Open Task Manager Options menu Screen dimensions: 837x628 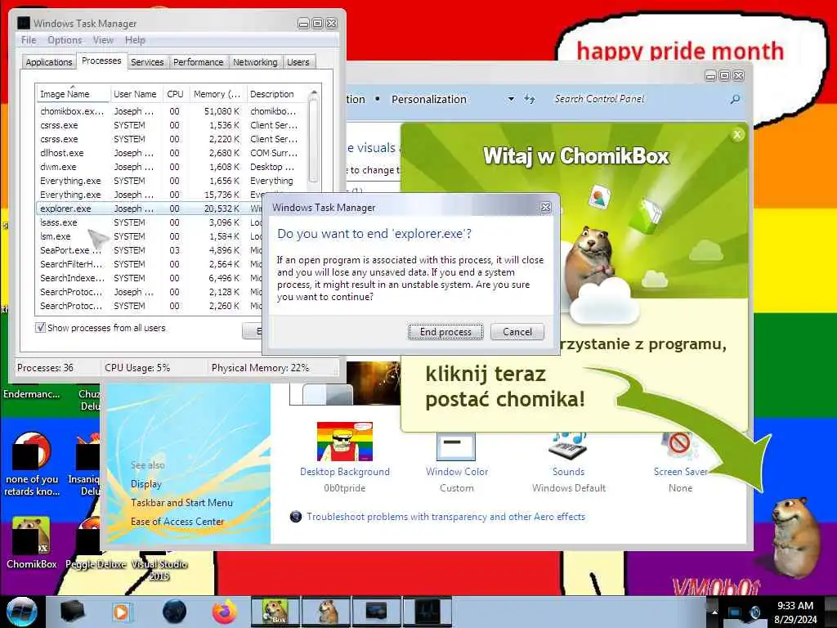pyautogui.click(x=65, y=40)
